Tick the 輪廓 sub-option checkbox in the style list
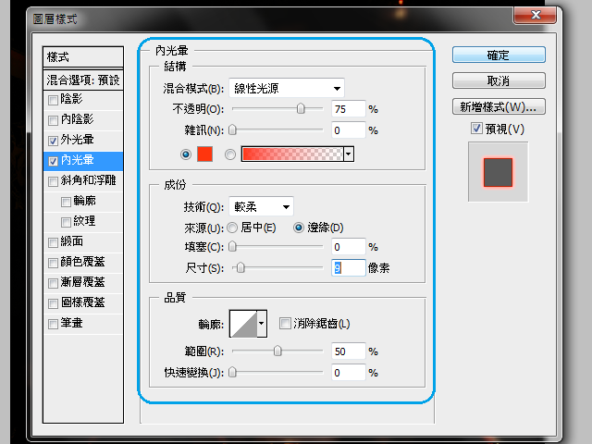592x444 pixels. (66, 202)
